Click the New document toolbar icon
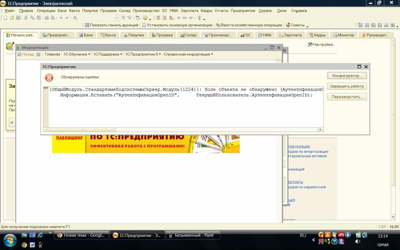400x250 pixels. click(6, 18)
